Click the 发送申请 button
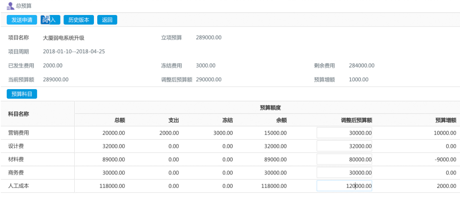This screenshot has height=197, width=460. (22, 20)
